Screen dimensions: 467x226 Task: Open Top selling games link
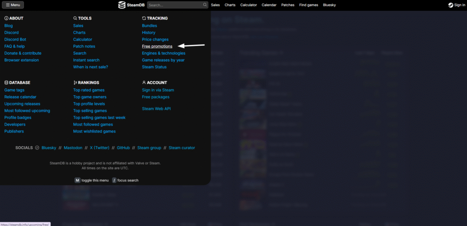(90, 111)
